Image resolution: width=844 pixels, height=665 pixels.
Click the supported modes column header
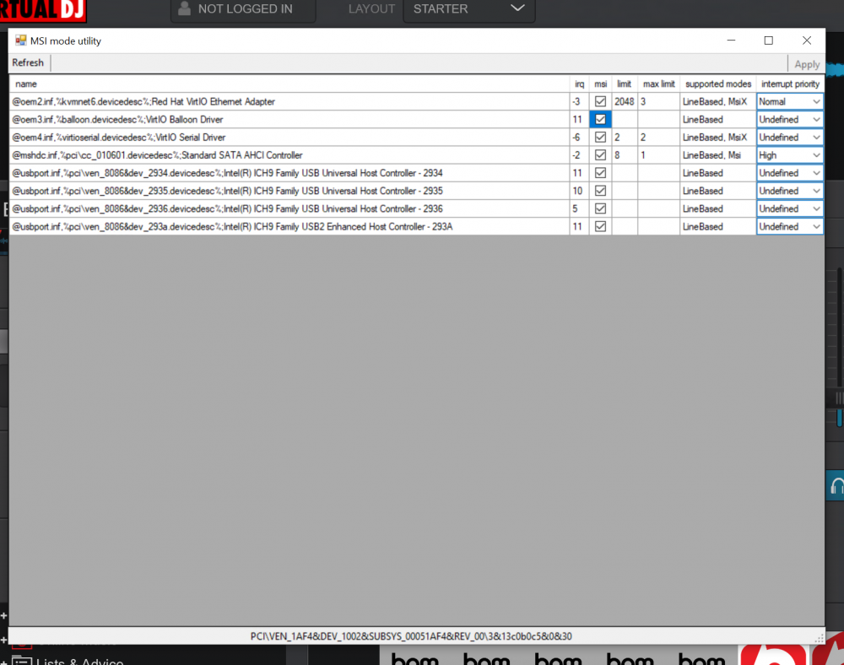pyautogui.click(x=718, y=84)
